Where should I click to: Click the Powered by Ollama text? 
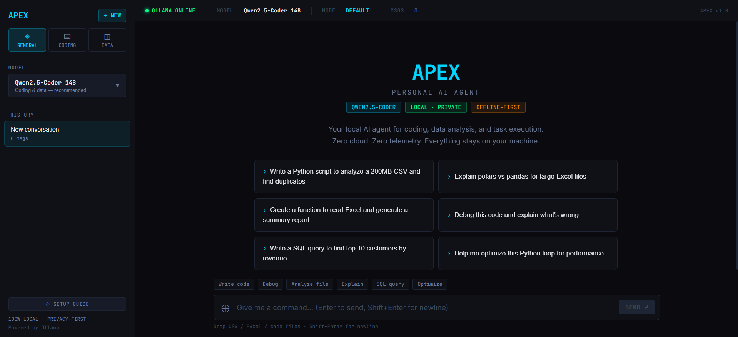pos(34,328)
